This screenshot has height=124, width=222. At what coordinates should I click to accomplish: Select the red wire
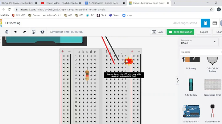pos(108,50)
